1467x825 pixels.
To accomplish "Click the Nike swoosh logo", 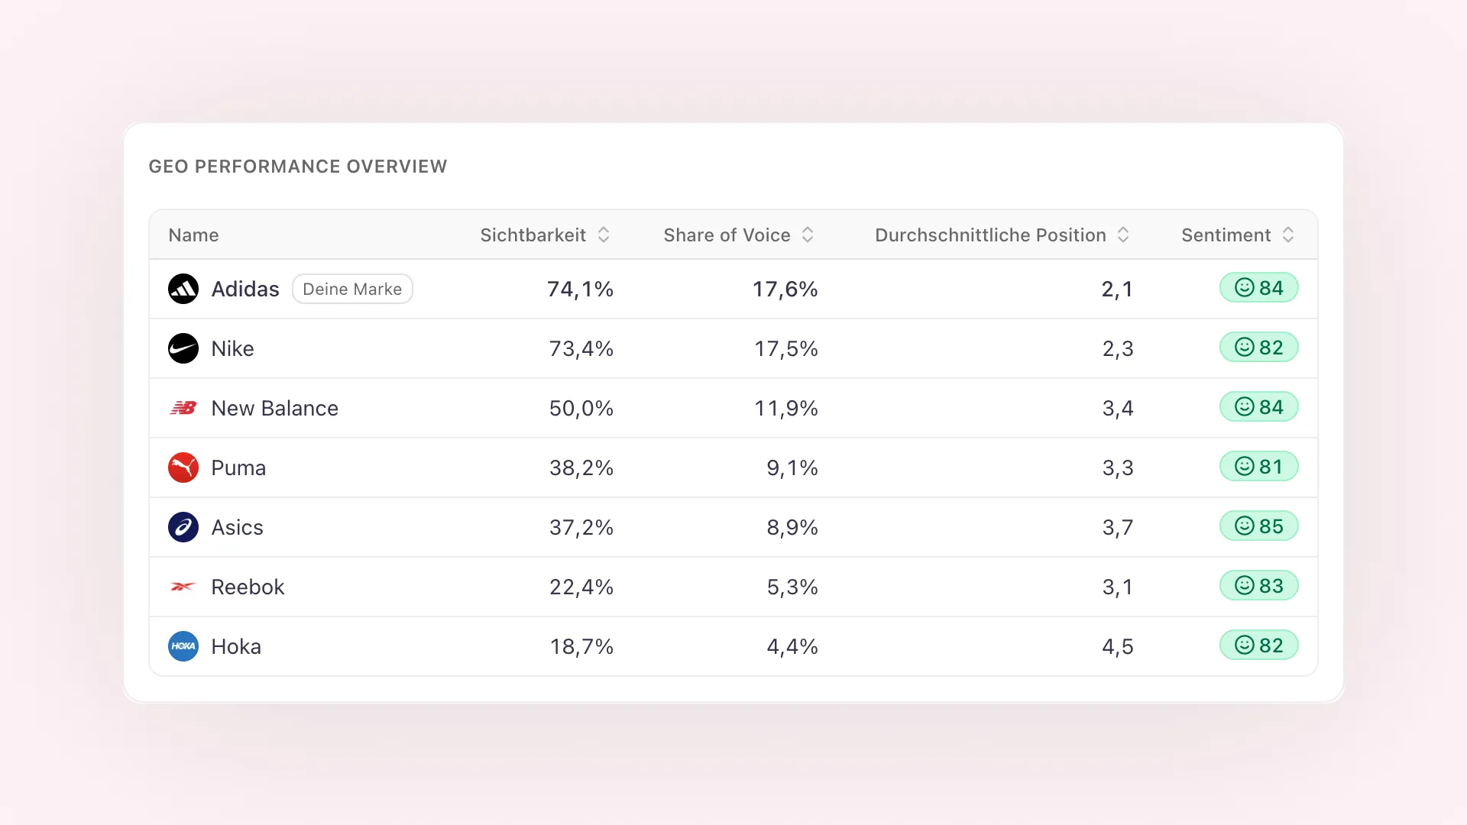I will point(183,348).
